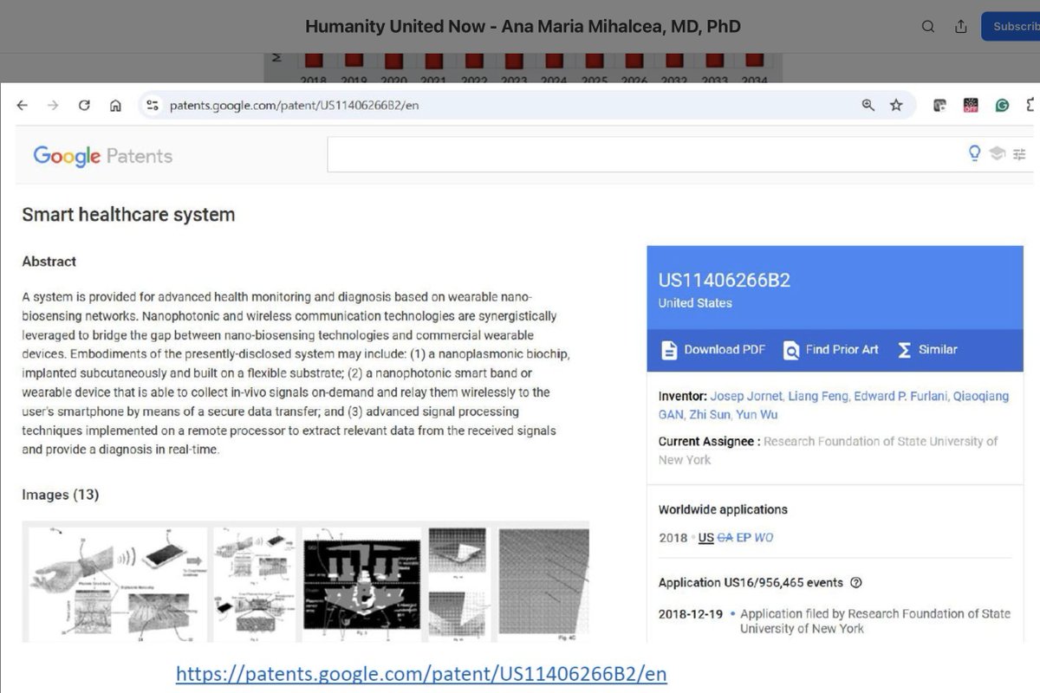Click the browser address bar URL

pos(295,106)
